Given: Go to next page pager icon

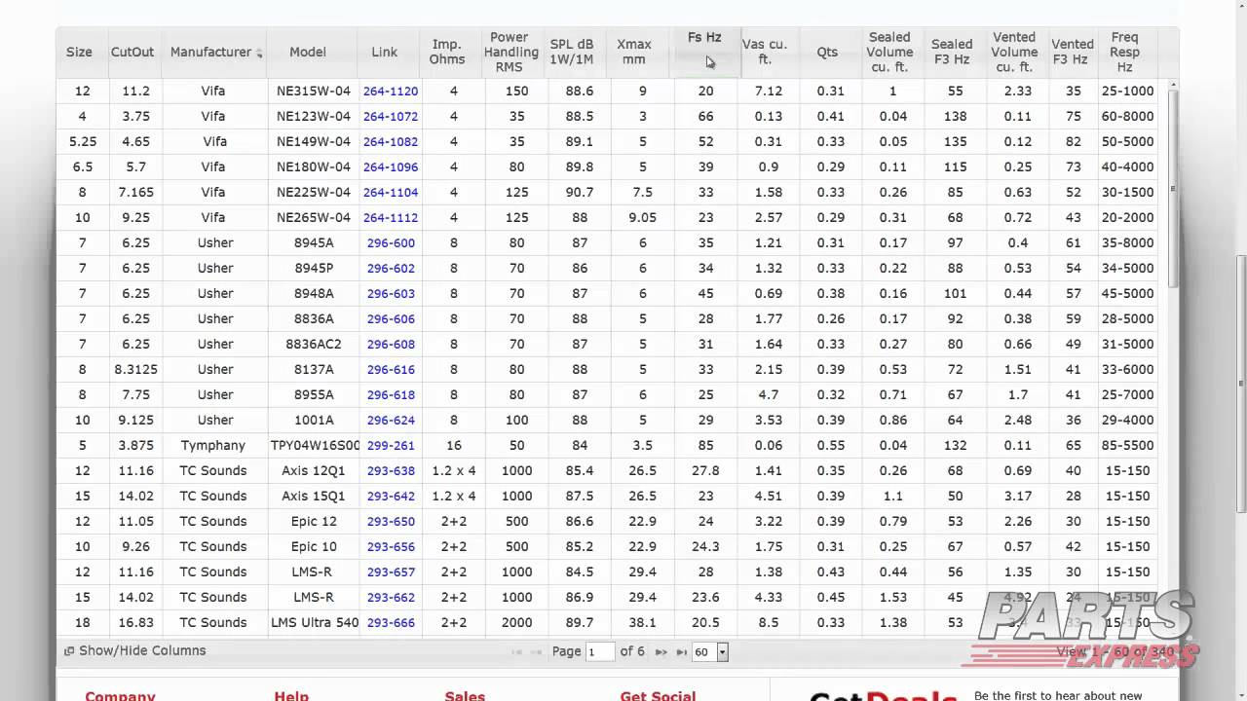Looking at the screenshot, I should pos(661,652).
